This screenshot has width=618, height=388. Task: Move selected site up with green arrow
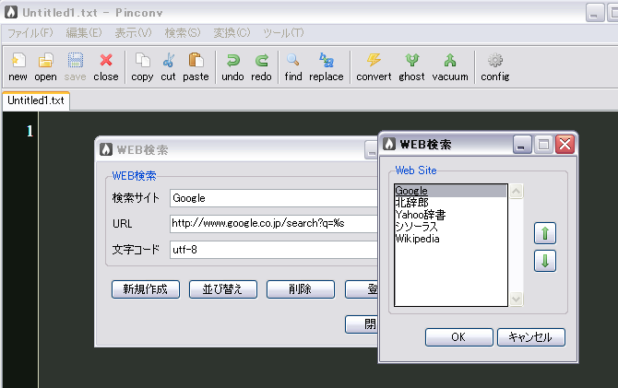click(545, 233)
